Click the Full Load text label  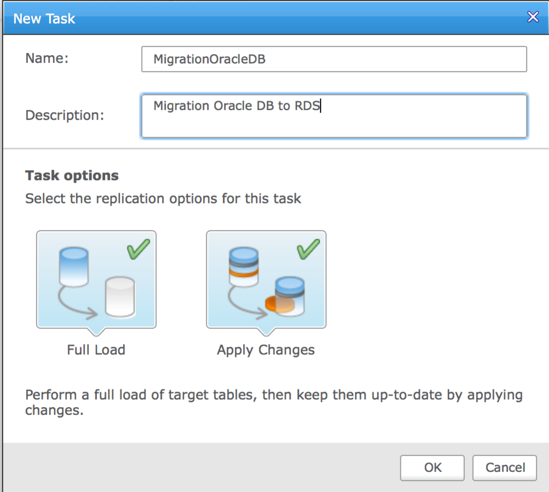96,350
